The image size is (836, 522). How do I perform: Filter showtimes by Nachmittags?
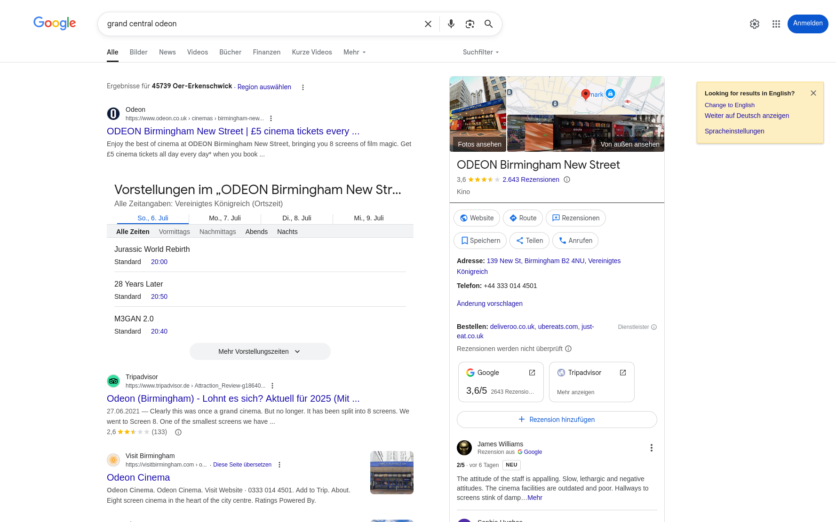[218, 232]
